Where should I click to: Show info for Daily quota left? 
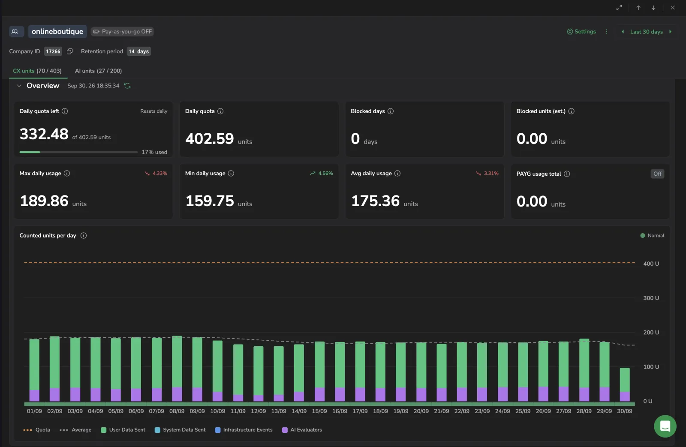pyautogui.click(x=65, y=111)
